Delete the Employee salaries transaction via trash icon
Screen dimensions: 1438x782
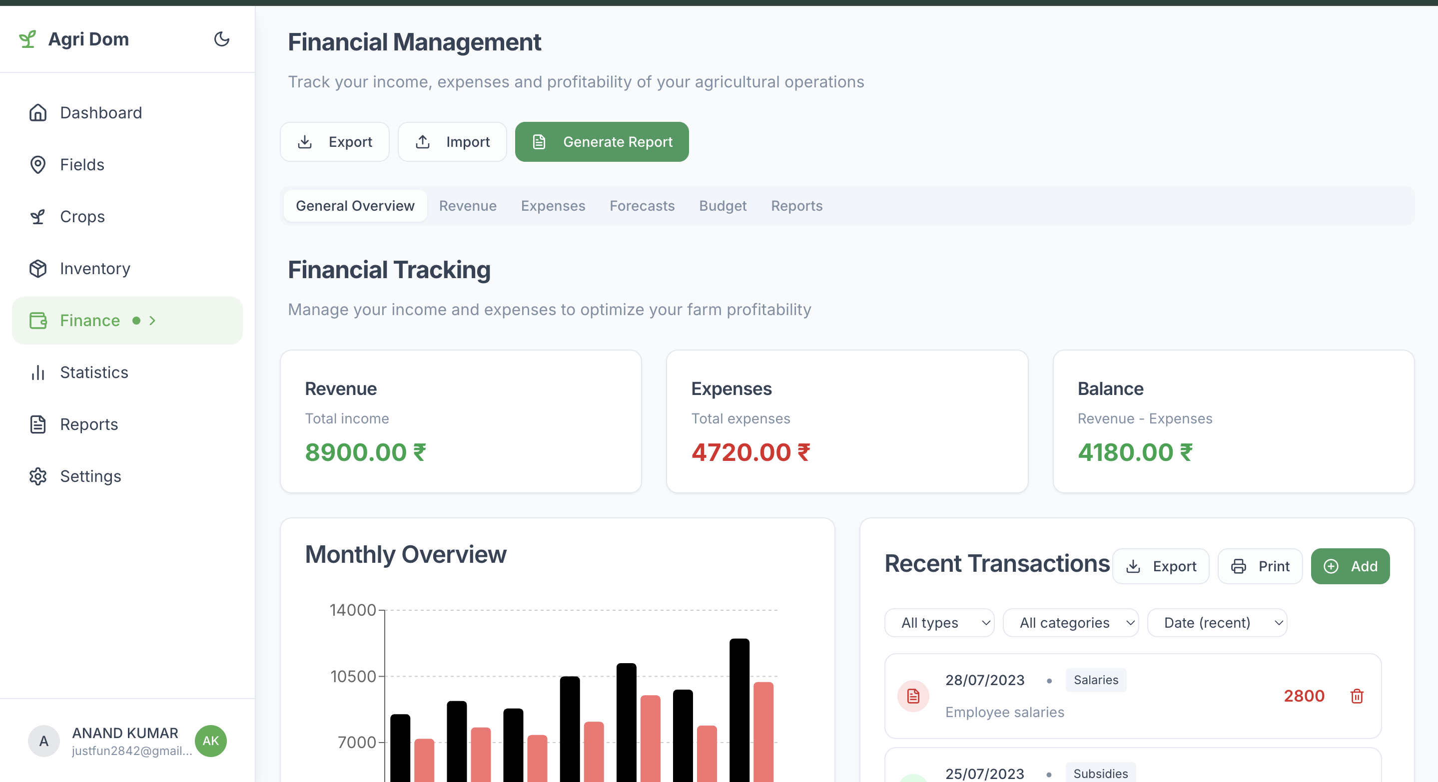(1357, 696)
